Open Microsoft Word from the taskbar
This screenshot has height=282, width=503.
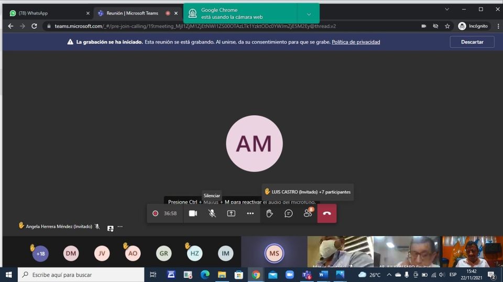tap(323, 275)
